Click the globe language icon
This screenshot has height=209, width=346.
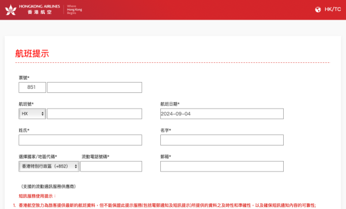[x=318, y=9]
